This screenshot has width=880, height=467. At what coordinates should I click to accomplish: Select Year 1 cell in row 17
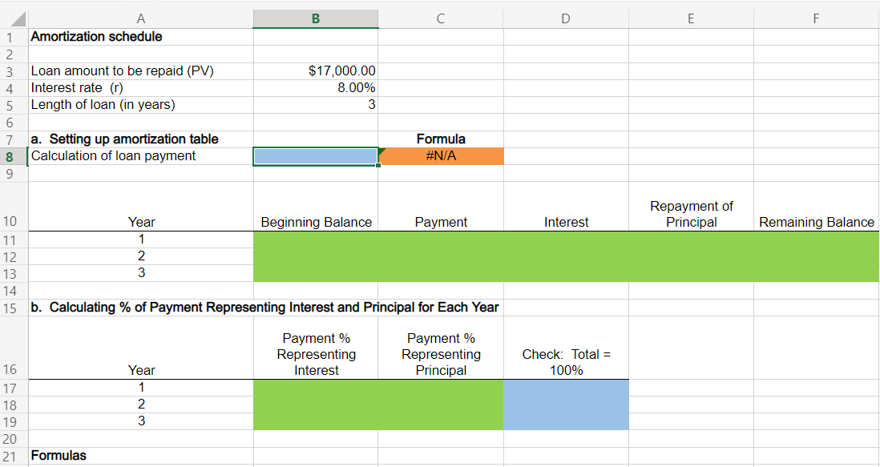141,388
